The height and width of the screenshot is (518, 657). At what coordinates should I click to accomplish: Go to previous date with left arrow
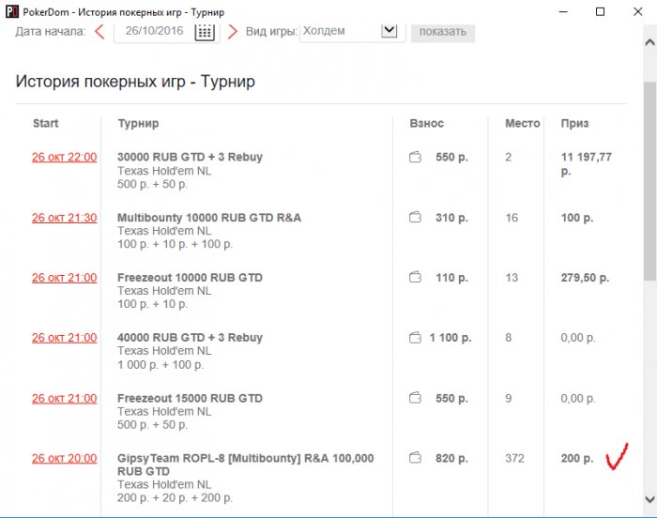coord(99,31)
